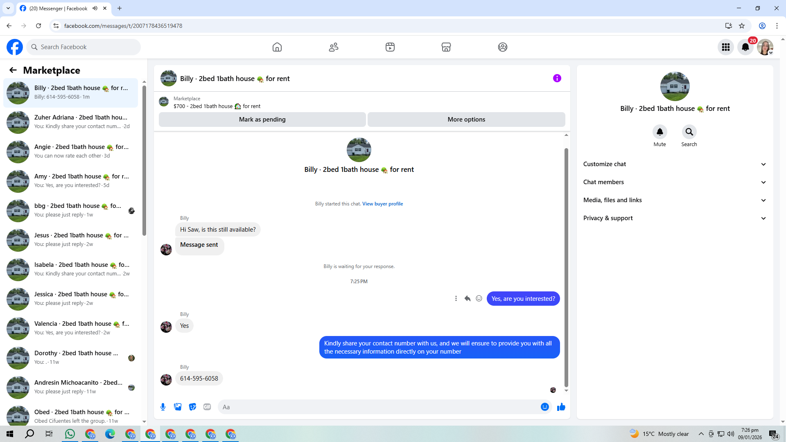Expand Customize chat section
The image size is (786, 442).
pyautogui.click(x=674, y=164)
